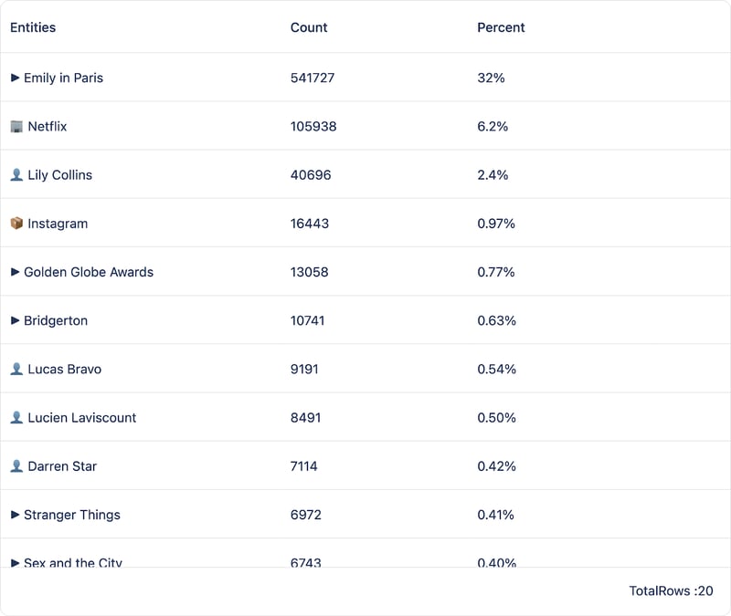Click the package icon next to Instagram

pyautogui.click(x=16, y=223)
